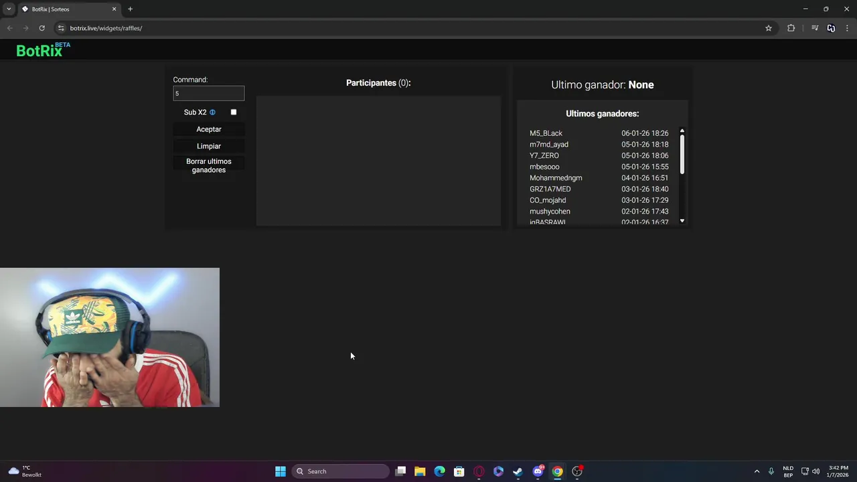The height and width of the screenshot is (482, 857).
Task: Open the Windows Start menu
Action: [x=281, y=471]
